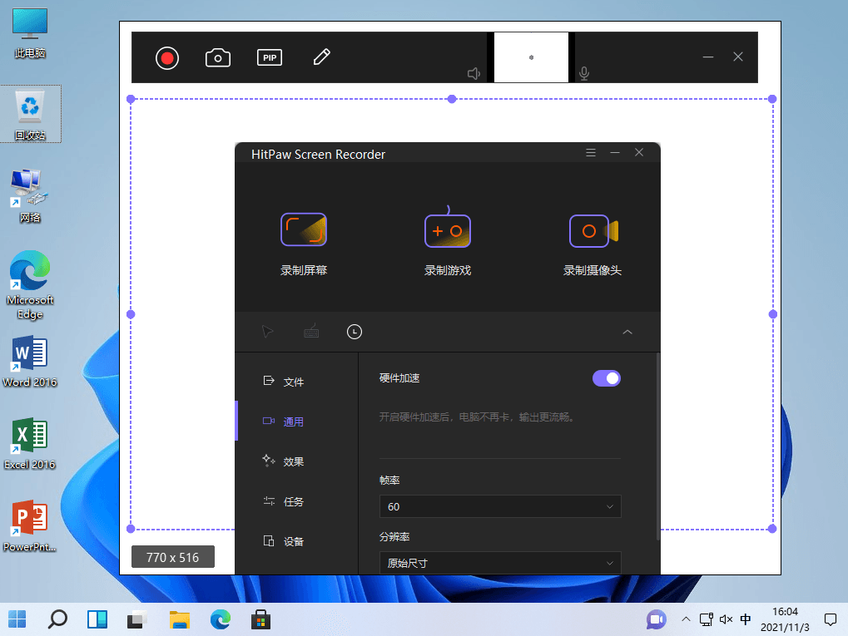The image size is (848, 636).
Task: Take a screenshot with the camera icon
Action: [x=218, y=58]
